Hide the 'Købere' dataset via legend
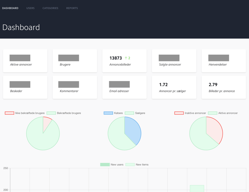This screenshot has height=192, width=249. pyautogui.click(x=108, y=113)
